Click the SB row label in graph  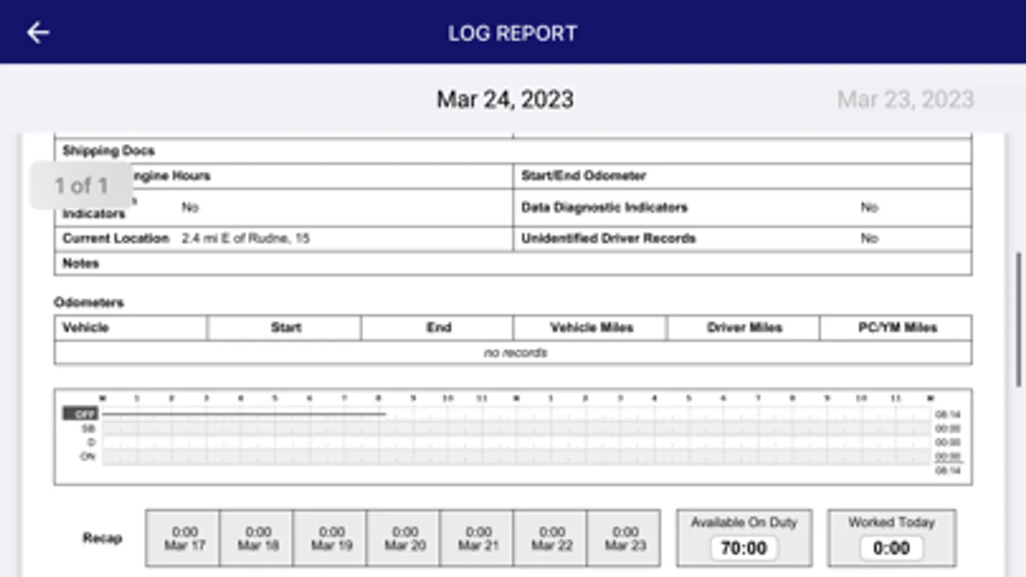click(89, 428)
